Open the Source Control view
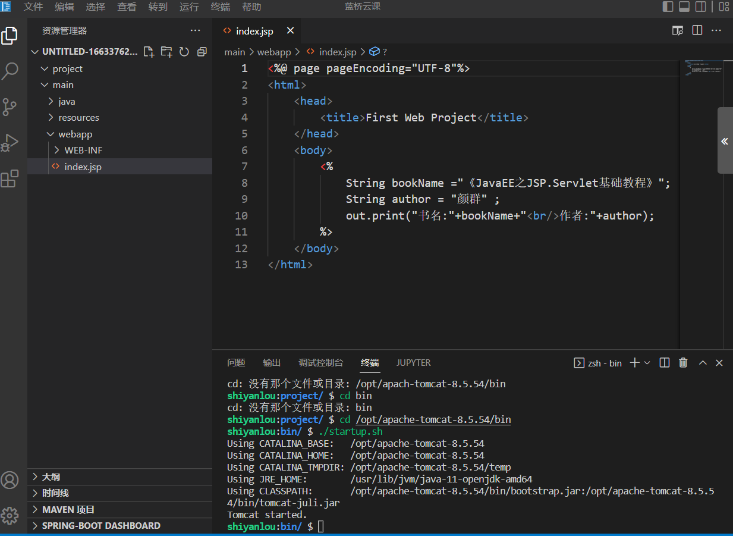This screenshot has width=733, height=536. tap(10, 107)
